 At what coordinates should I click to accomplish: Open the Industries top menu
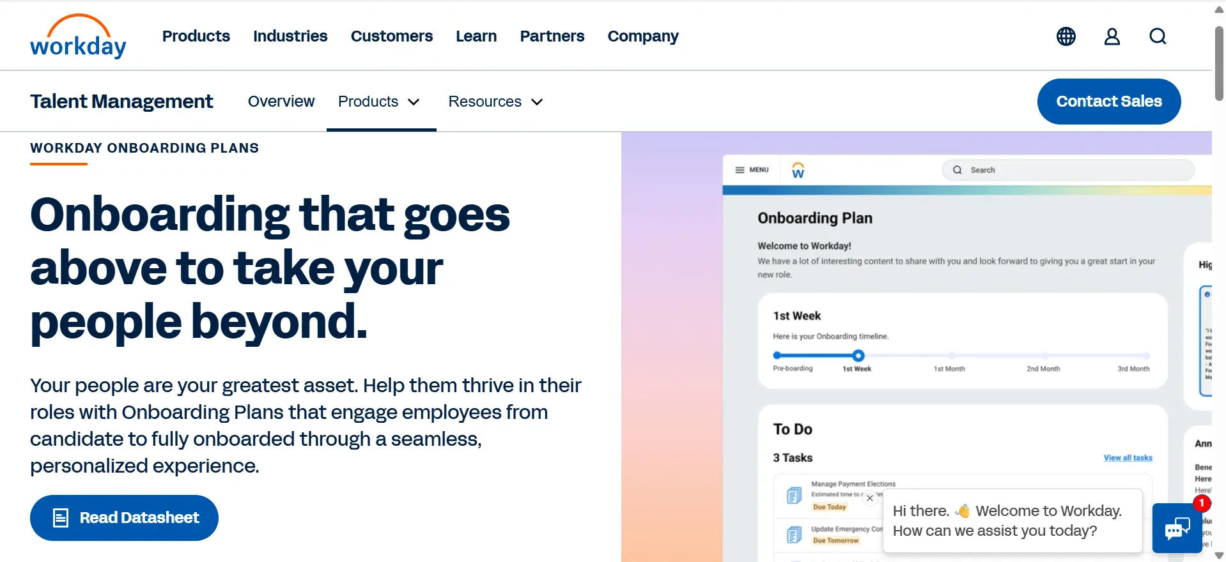tap(290, 36)
